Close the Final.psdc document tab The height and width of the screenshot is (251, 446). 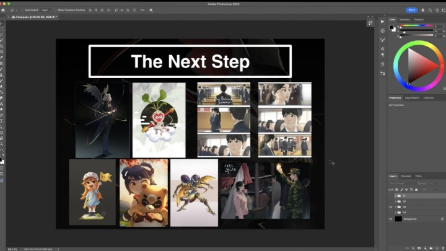9,17
